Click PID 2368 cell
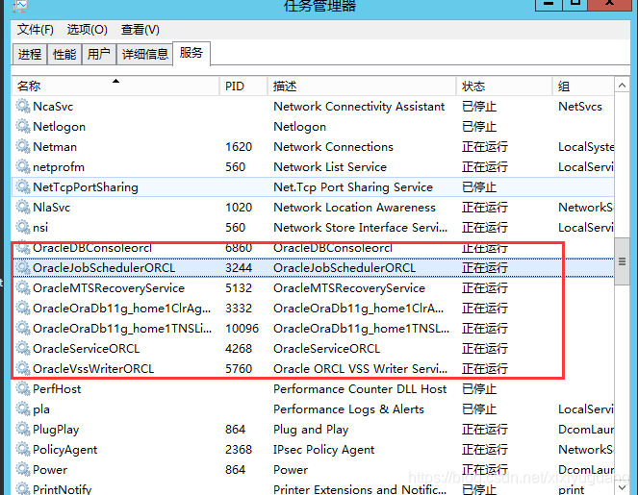 239,449
